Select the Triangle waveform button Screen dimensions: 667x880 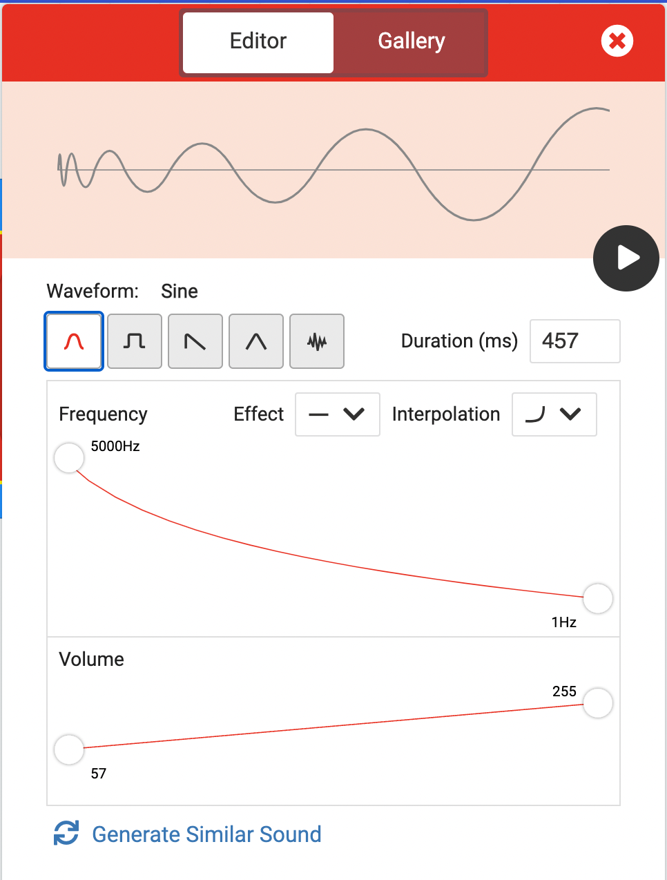(x=256, y=341)
